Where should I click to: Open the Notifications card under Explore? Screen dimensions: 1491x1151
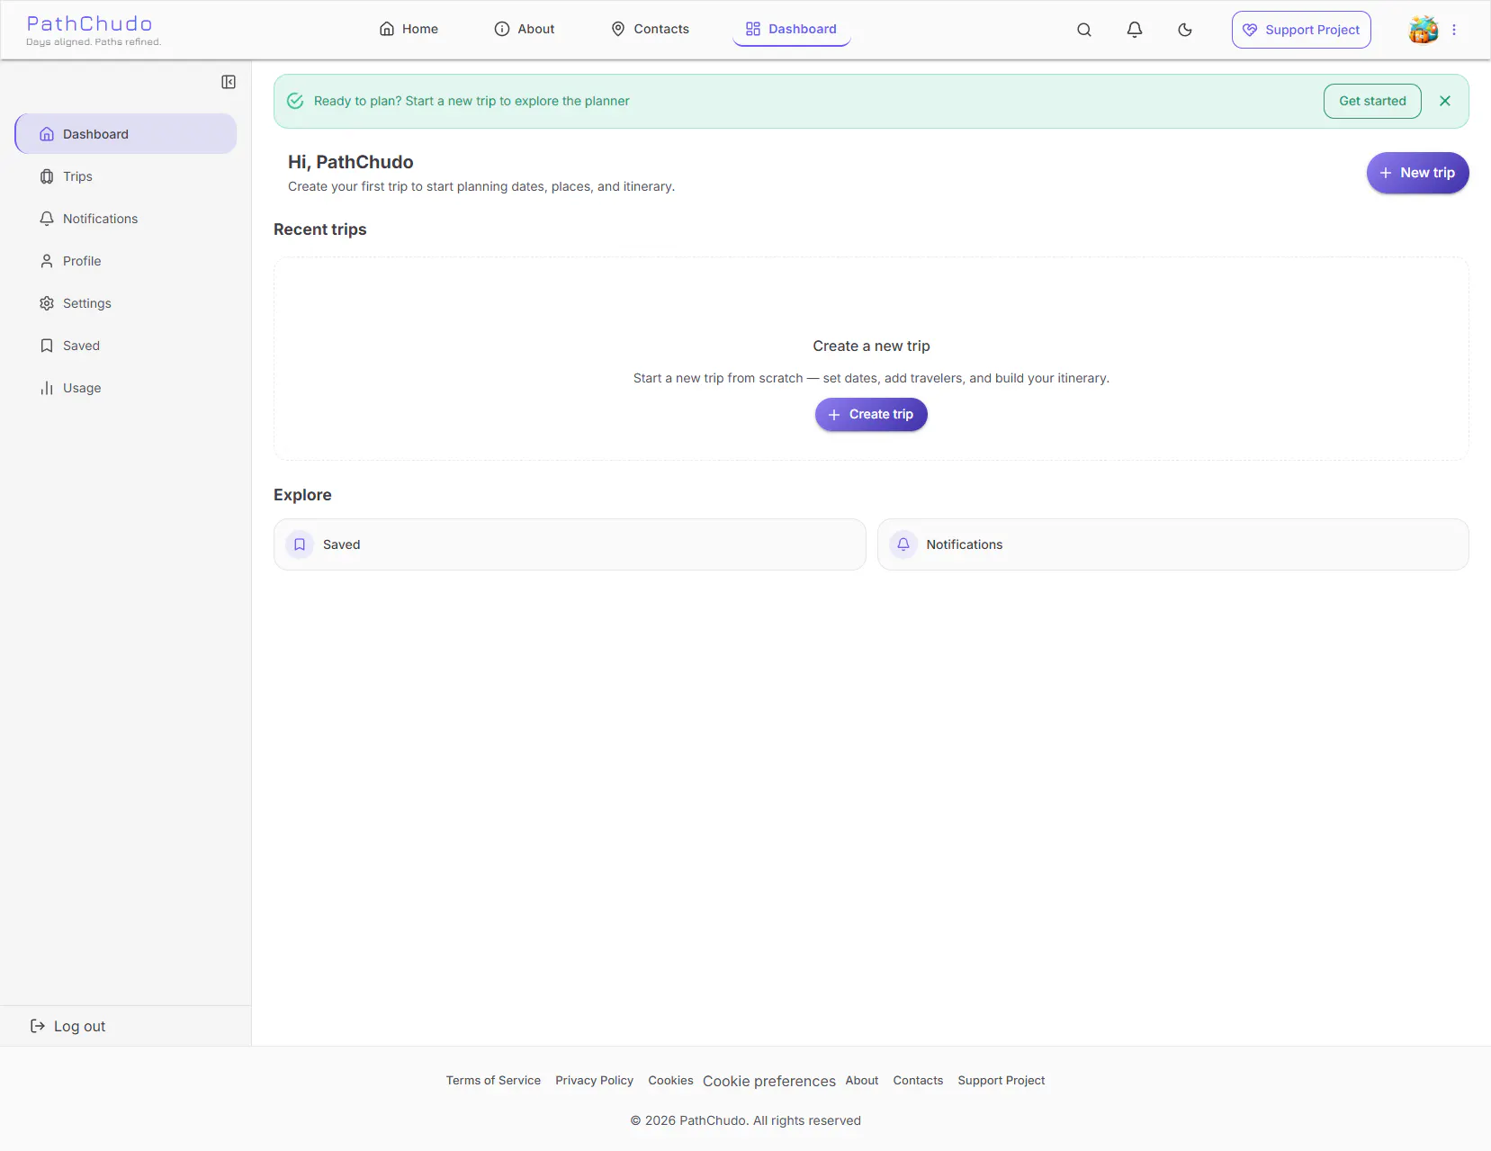point(1173,544)
